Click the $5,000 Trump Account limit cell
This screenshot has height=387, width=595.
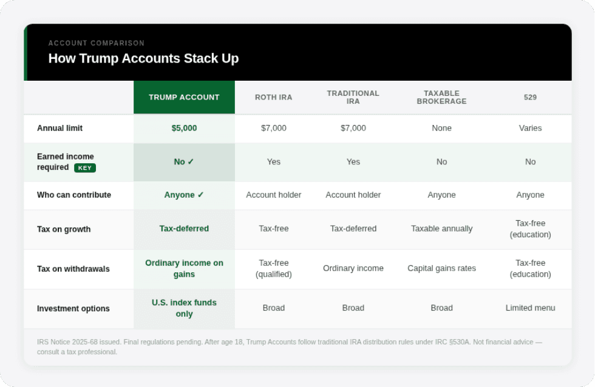(184, 128)
